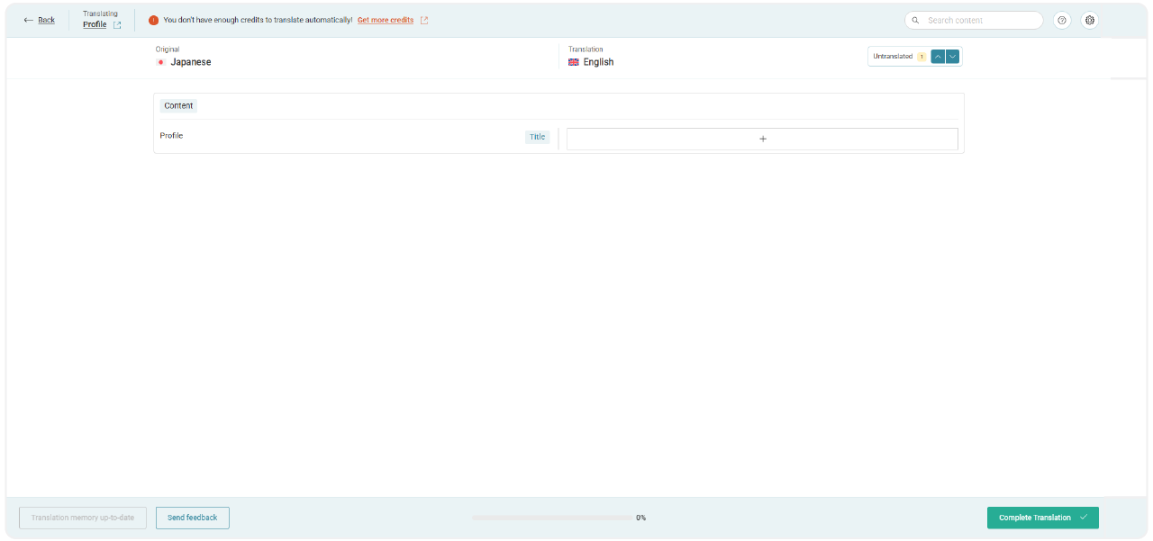Jump to previous untranslated item with up chevron
Screen dimensions: 1153x541
(938, 56)
